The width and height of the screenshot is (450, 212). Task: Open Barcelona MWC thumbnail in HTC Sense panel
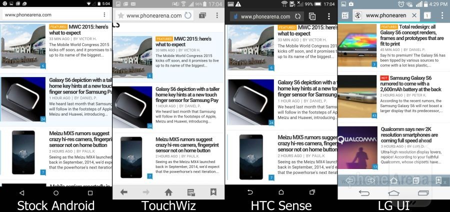point(251,47)
